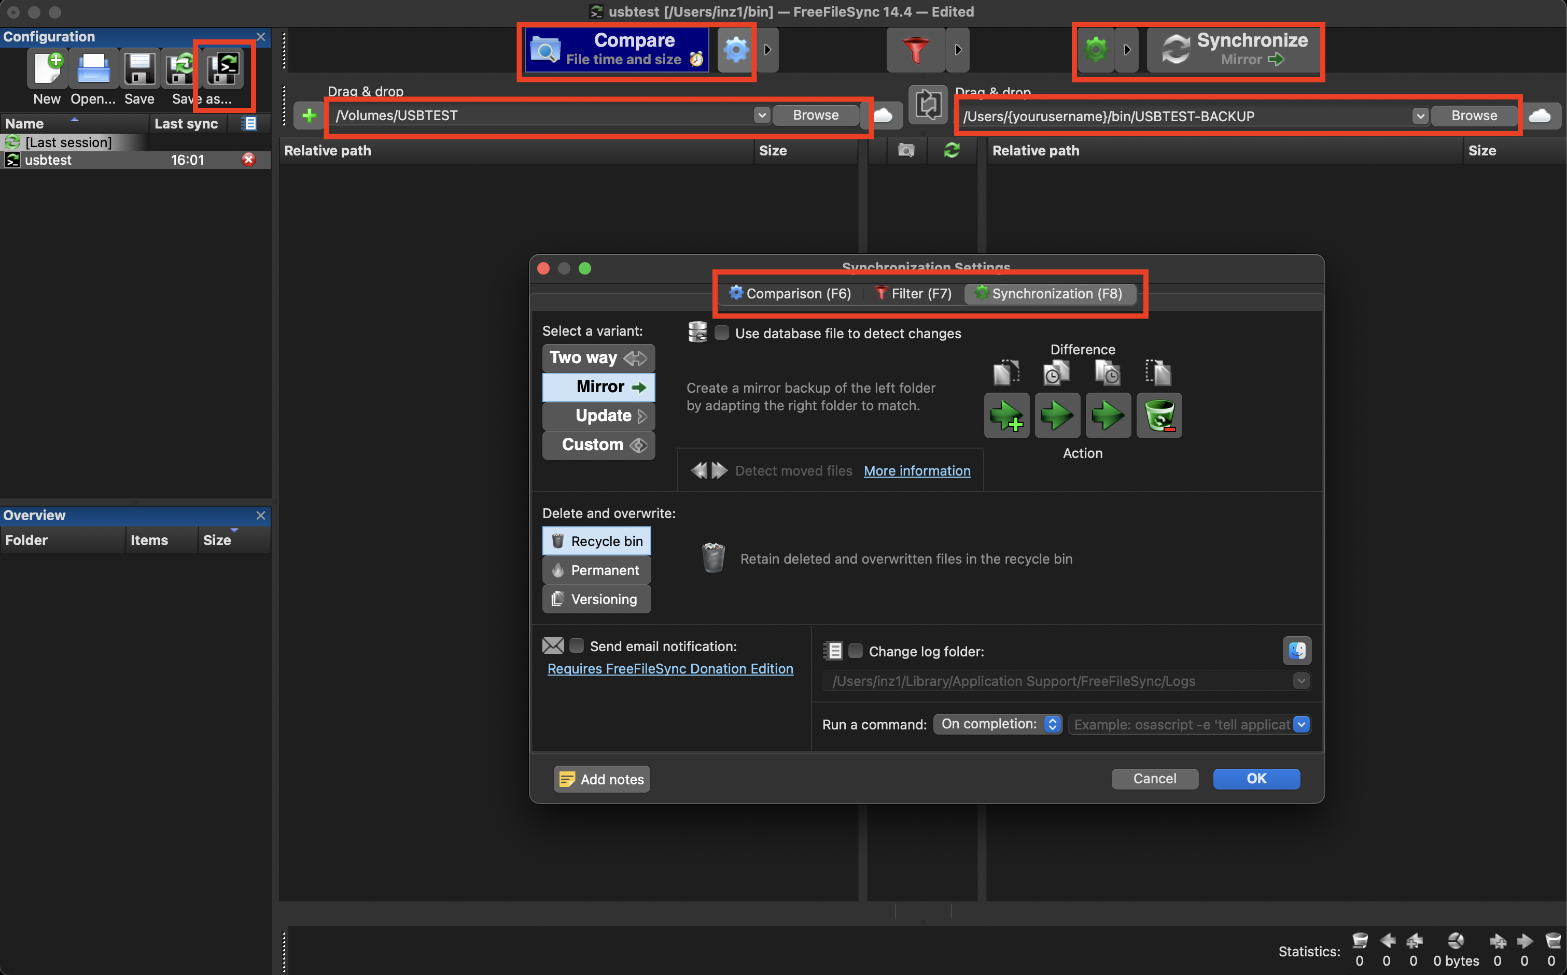1567x975 pixels.
Task: Open More information about moved files
Action: point(916,471)
